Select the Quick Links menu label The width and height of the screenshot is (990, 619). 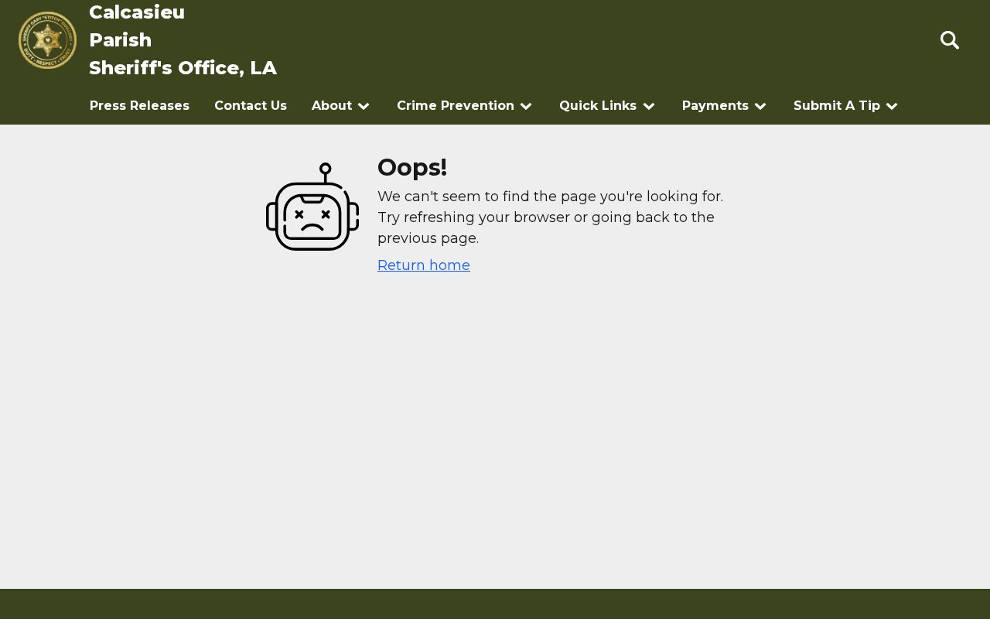(598, 105)
